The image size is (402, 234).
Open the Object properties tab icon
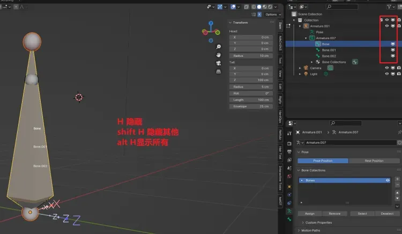pyautogui.click(x=289, y=187)
